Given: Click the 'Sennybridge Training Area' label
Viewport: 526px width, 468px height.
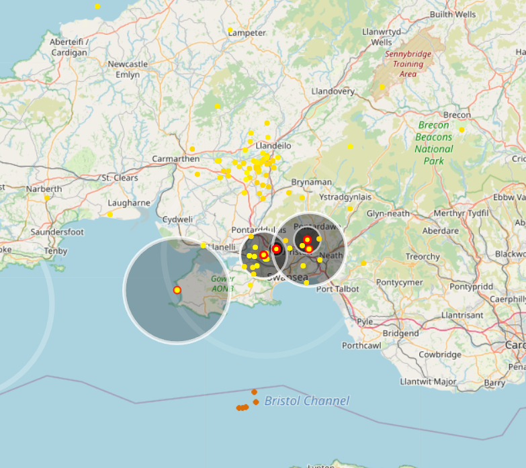Looking at the screenshot, I should pyautogui.click(x=408, y=64).
